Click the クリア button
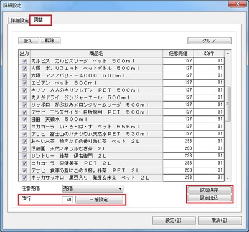 click(209, 41)
